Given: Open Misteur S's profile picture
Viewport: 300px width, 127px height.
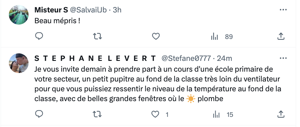Looking at the screenshot, I should (x=19, y=15).
